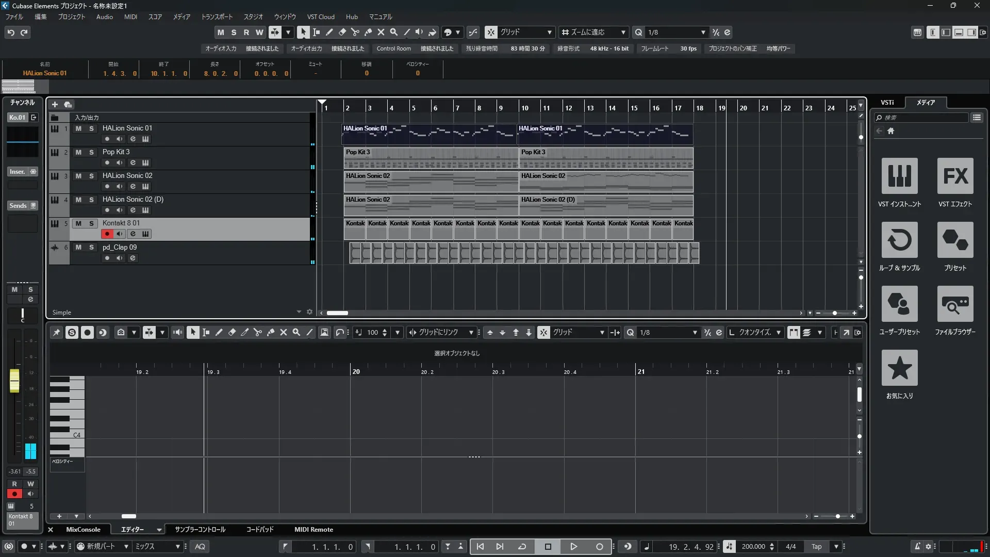This screenshot has width=990, height=557.
Task: Select the Scissors split tool in top toolbar
Action: pos(355,32)
